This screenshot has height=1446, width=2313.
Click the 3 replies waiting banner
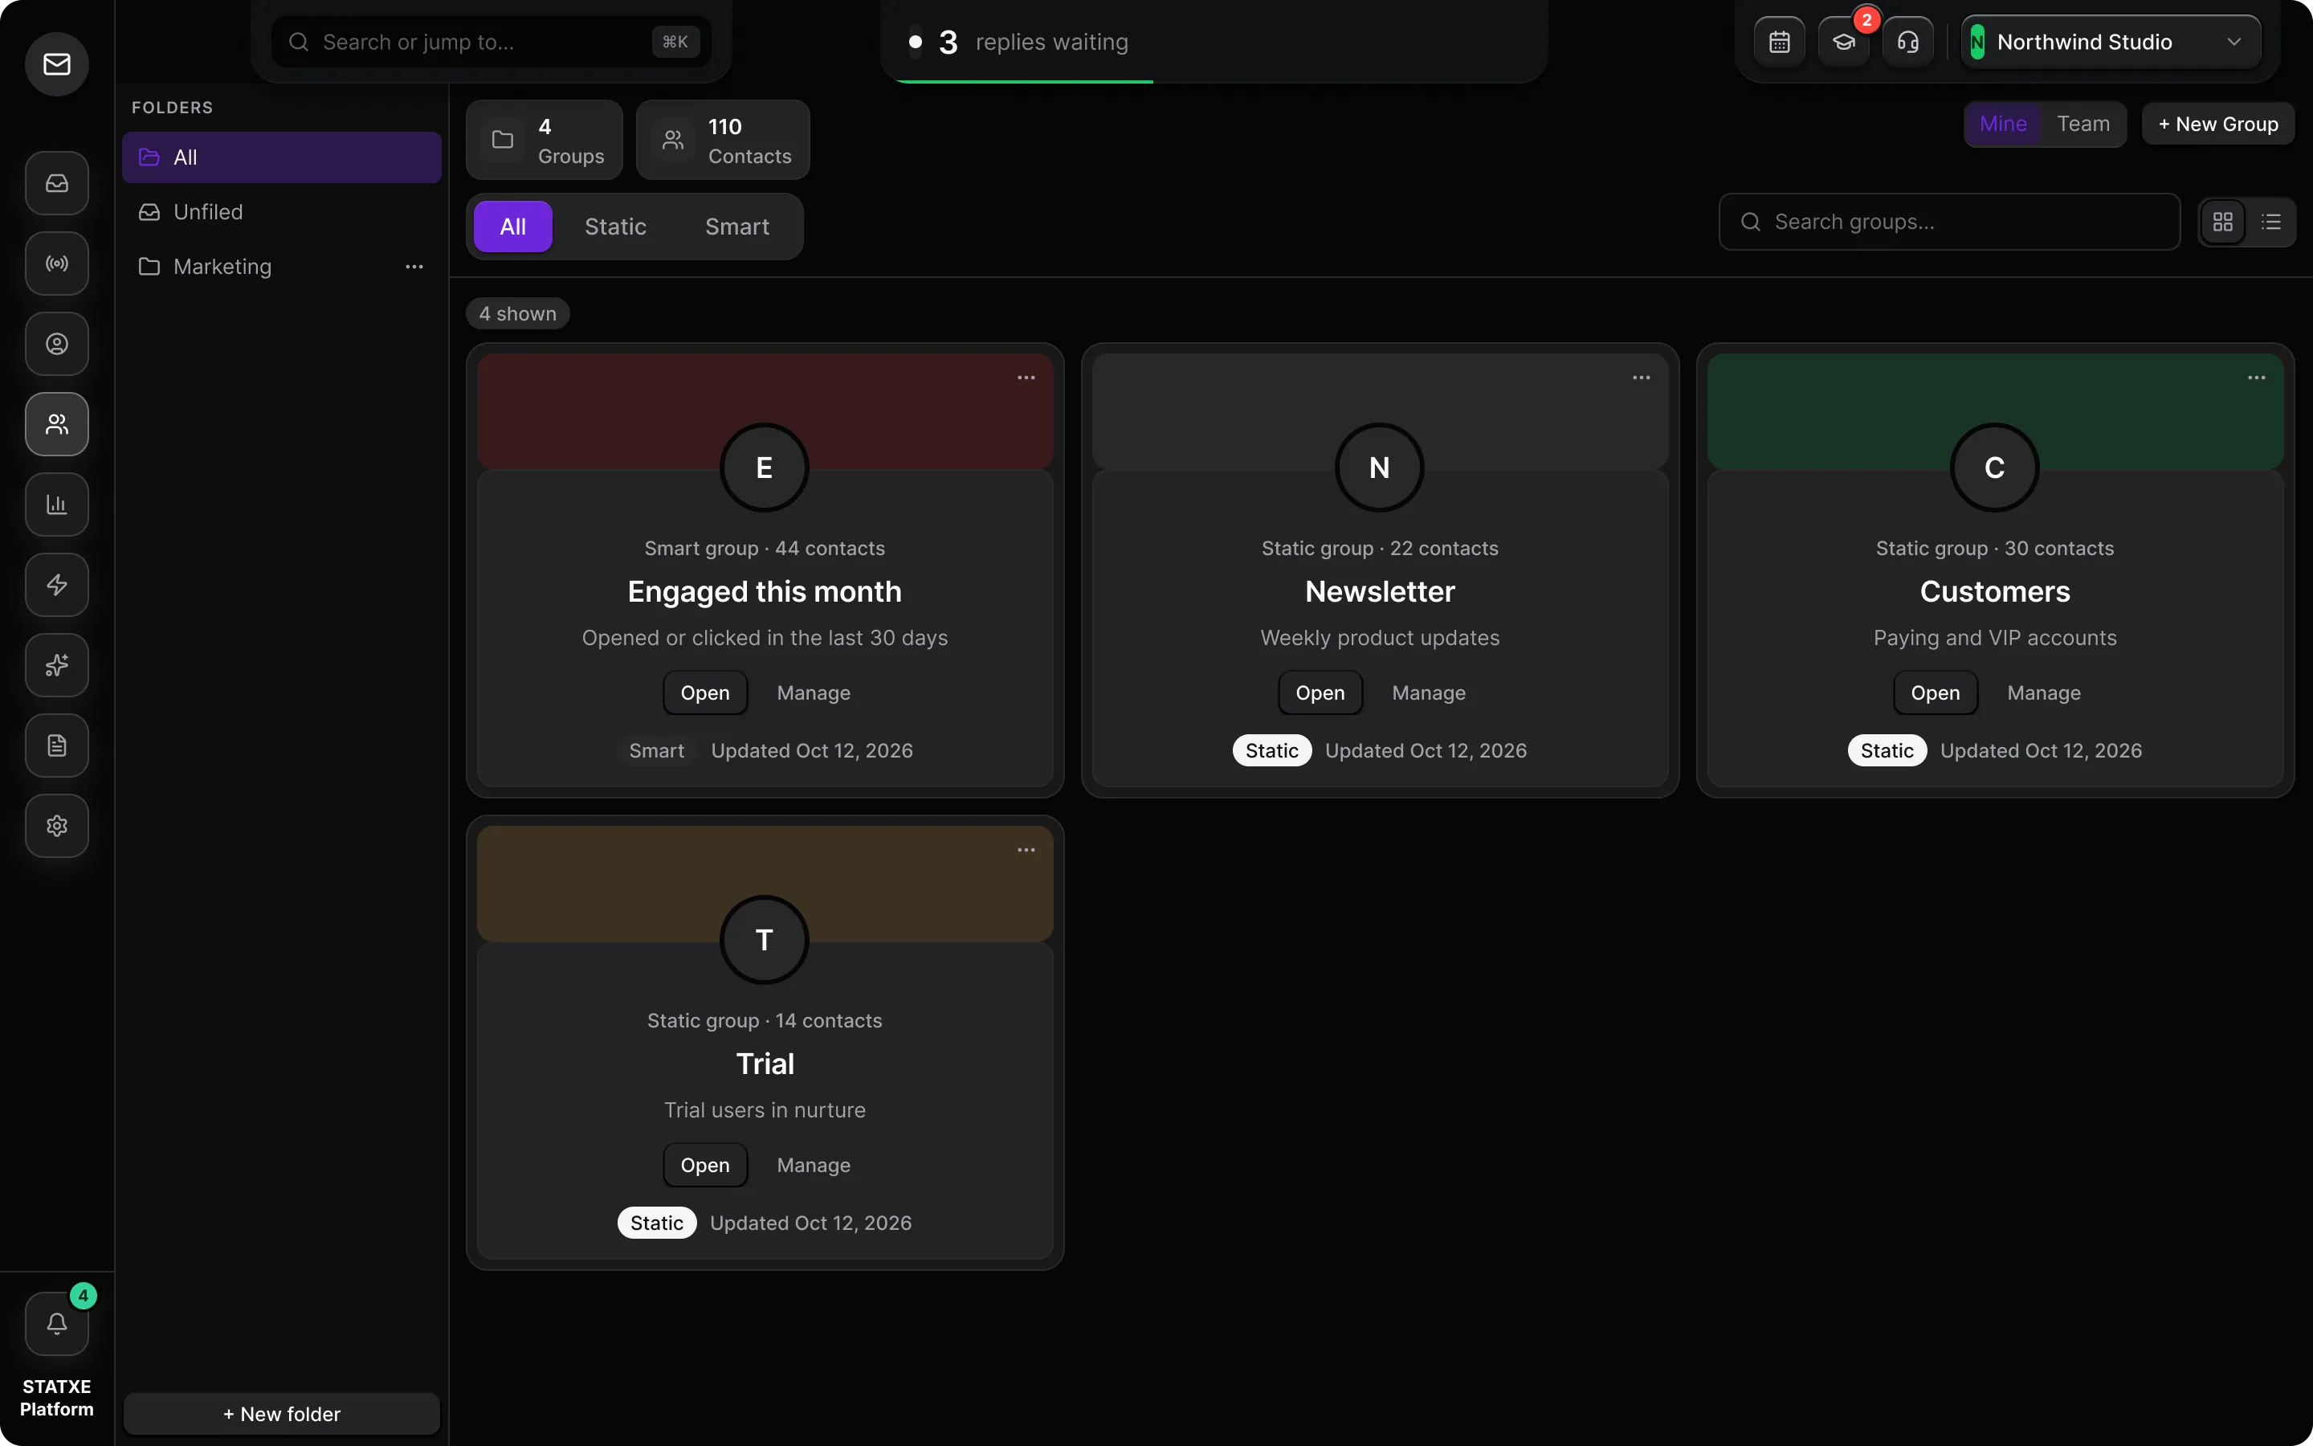tap(1214, 42)
